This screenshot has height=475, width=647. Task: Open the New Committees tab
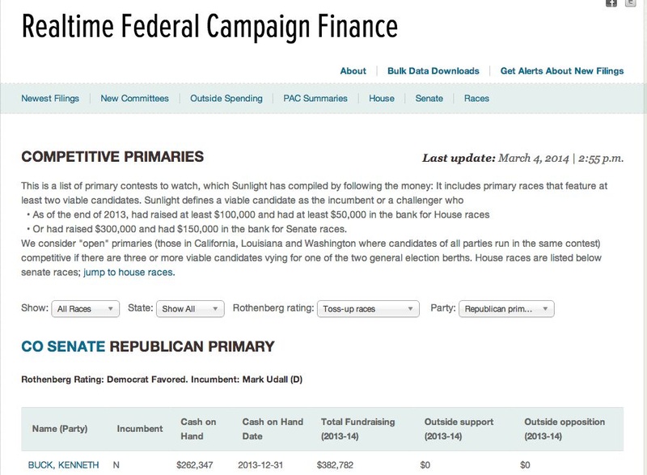pyautogui.click(x=134, y=99)
